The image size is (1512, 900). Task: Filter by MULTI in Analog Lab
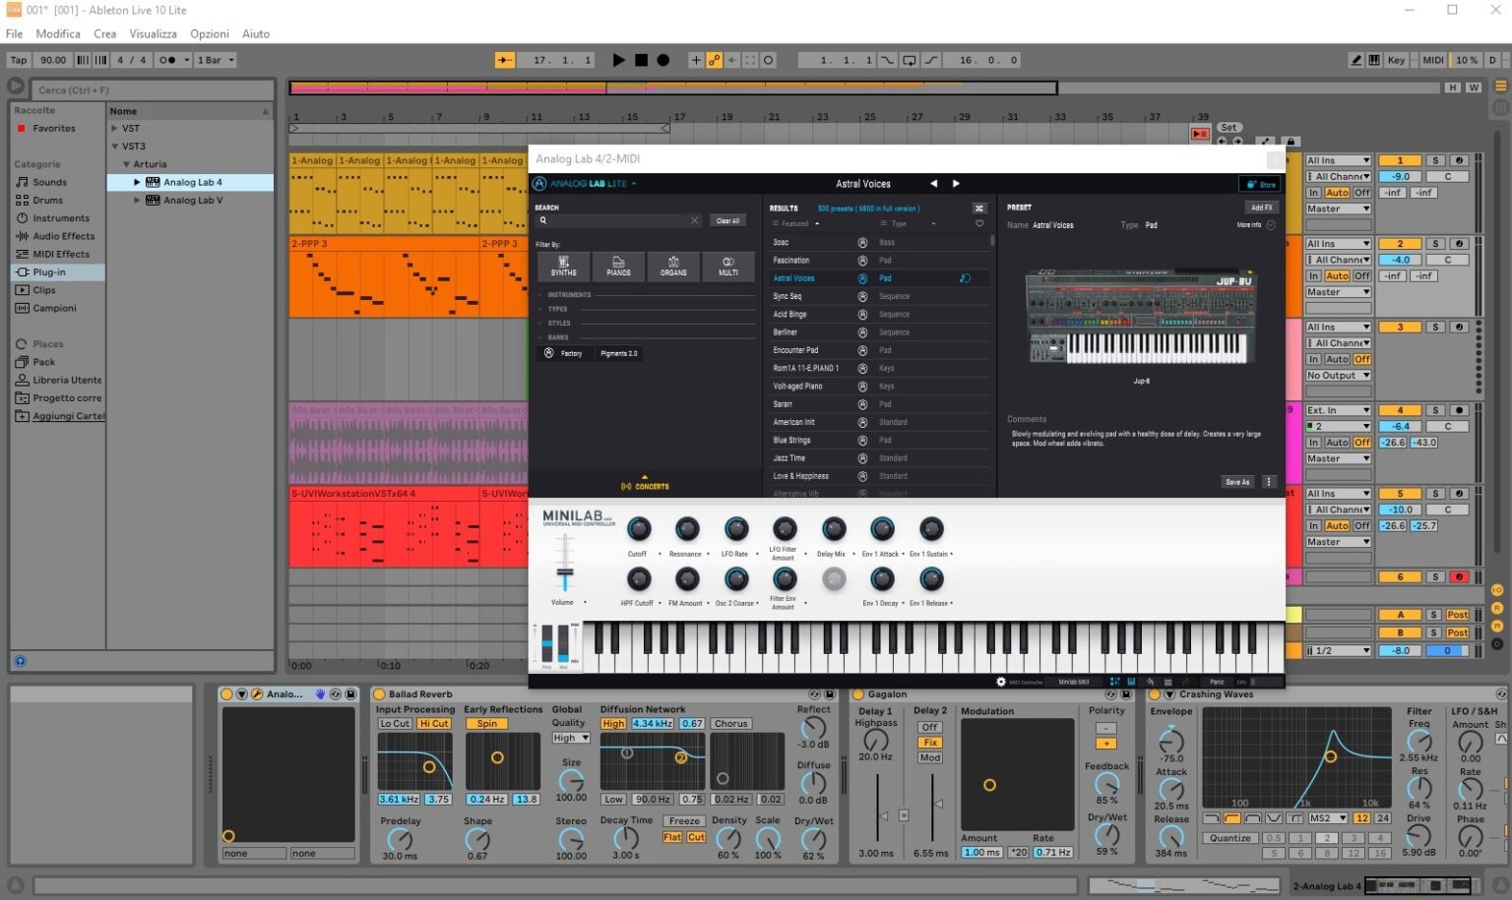point(728,266)
